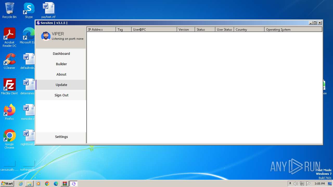Image resolution: width=333 pixels, height=187 pixels.
Task: Sort by Version column header
Action: coord(186,29)
